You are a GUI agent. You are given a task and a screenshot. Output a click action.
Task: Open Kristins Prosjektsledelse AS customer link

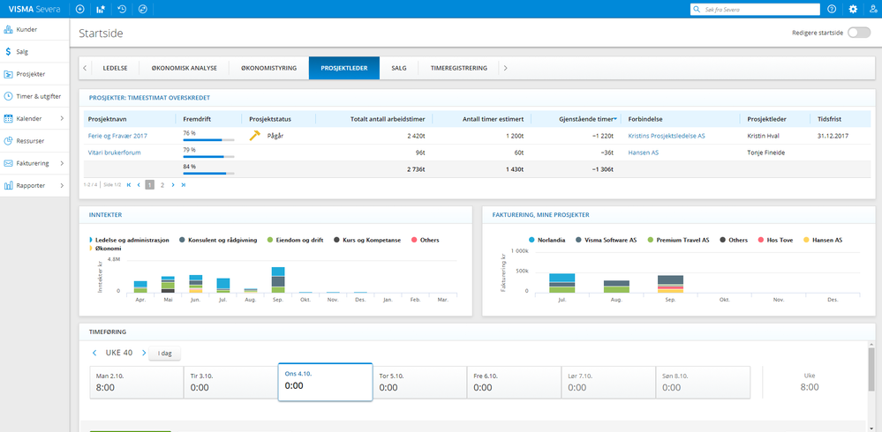click(667, 136)
